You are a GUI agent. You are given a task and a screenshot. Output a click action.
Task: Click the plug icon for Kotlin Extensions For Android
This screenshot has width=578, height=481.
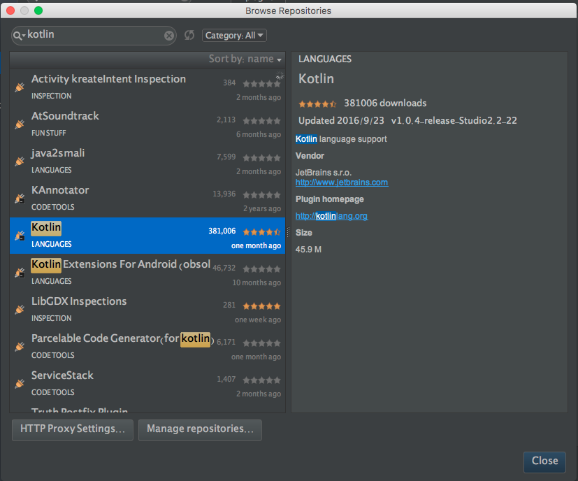[x=20, y=273]
